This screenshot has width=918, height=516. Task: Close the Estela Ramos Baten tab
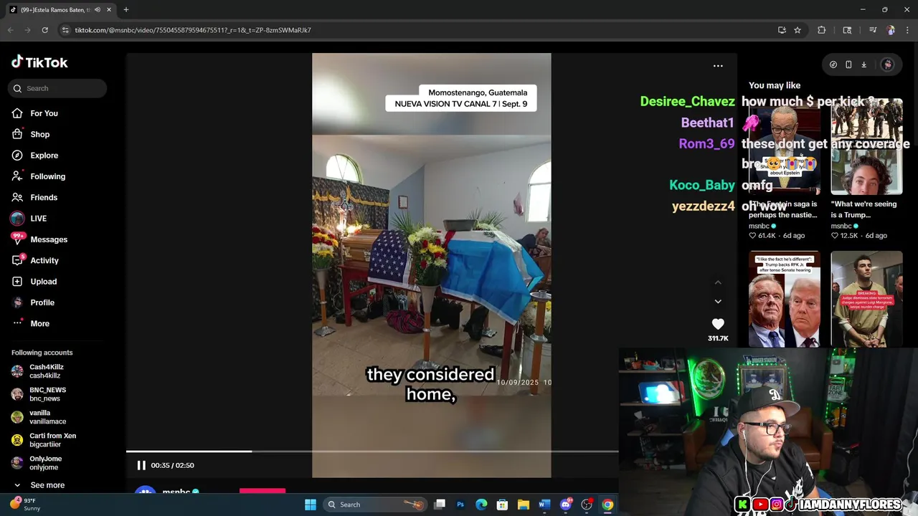pos(109,10)
